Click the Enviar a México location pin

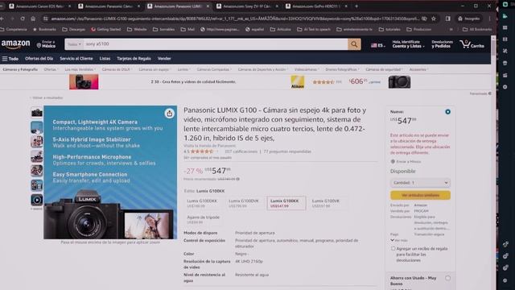tap(39, 45)
